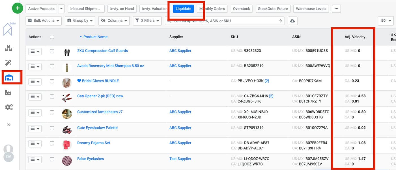Image resolution: width=396 pixels, height=170 pixels.
Task: Check the select-all checkbox in table header
Action: click(52, 37)
